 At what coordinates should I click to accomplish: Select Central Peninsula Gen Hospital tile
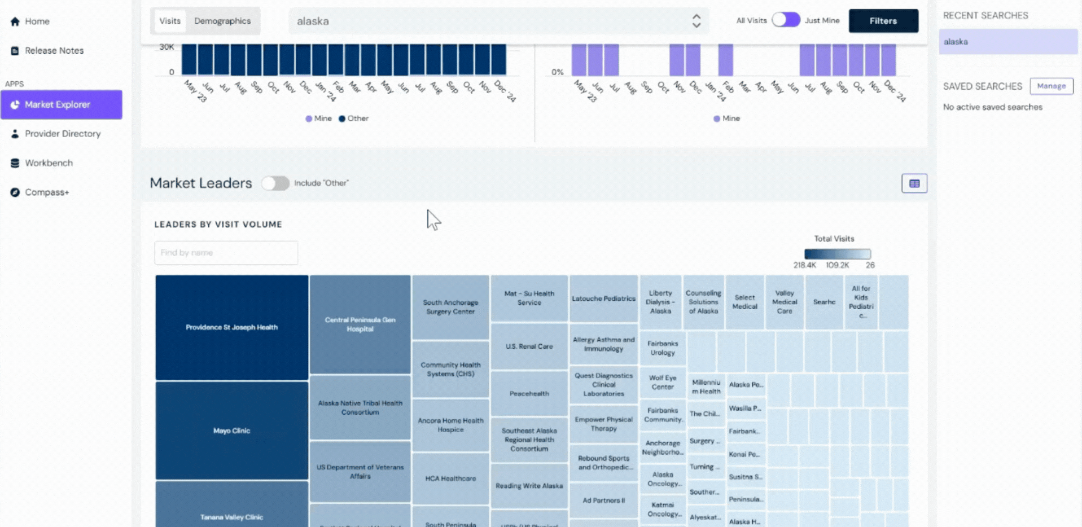pos(360,324)
